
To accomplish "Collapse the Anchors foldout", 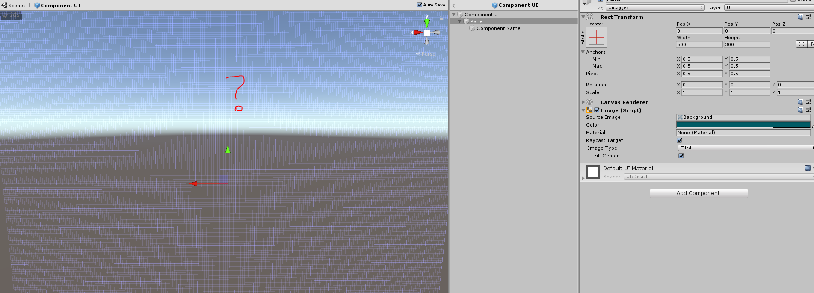I will click(583, 52).
